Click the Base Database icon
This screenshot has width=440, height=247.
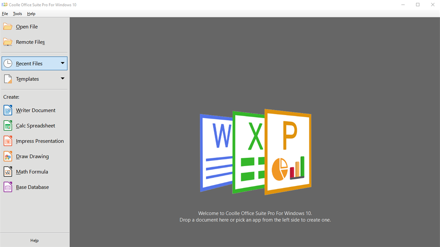[8, 187]
